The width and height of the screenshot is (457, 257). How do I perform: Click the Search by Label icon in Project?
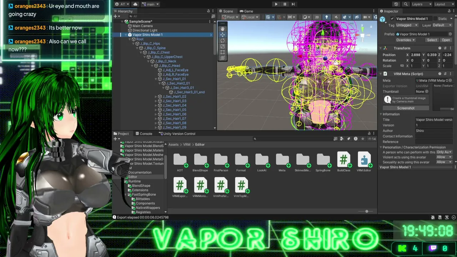tap(349, 139)
